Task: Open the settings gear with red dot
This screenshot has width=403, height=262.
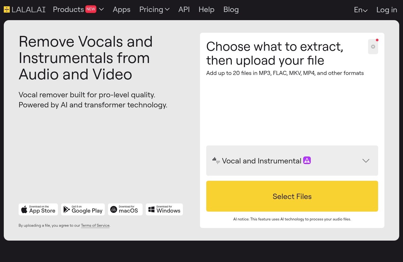Action: point(373,47)
